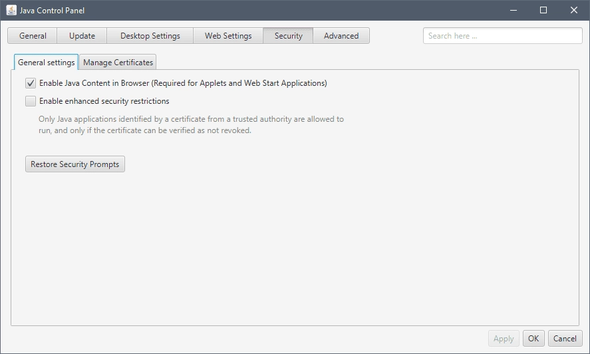This screenshot has height=354, width=590.
Task: Open the Desktop Settings tab
Action: 150,36
